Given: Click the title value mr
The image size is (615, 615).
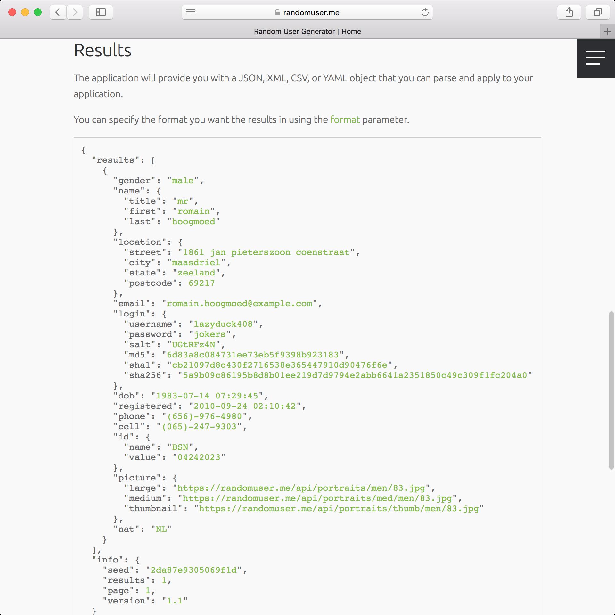Looking at the screenshot, I should click(183, 201).
